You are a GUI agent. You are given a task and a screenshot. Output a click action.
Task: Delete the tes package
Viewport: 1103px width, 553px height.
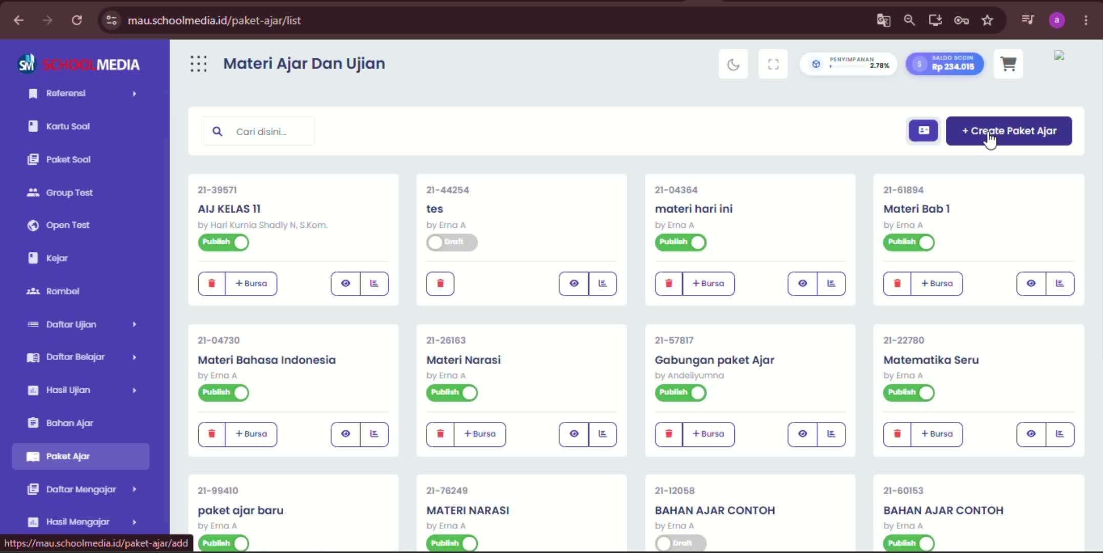(x=440, y=284)
